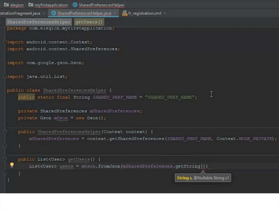Click SharedPreferencesHelper class in top navigation bar

99,5
